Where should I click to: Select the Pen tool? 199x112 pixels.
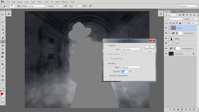click(3, 68)
